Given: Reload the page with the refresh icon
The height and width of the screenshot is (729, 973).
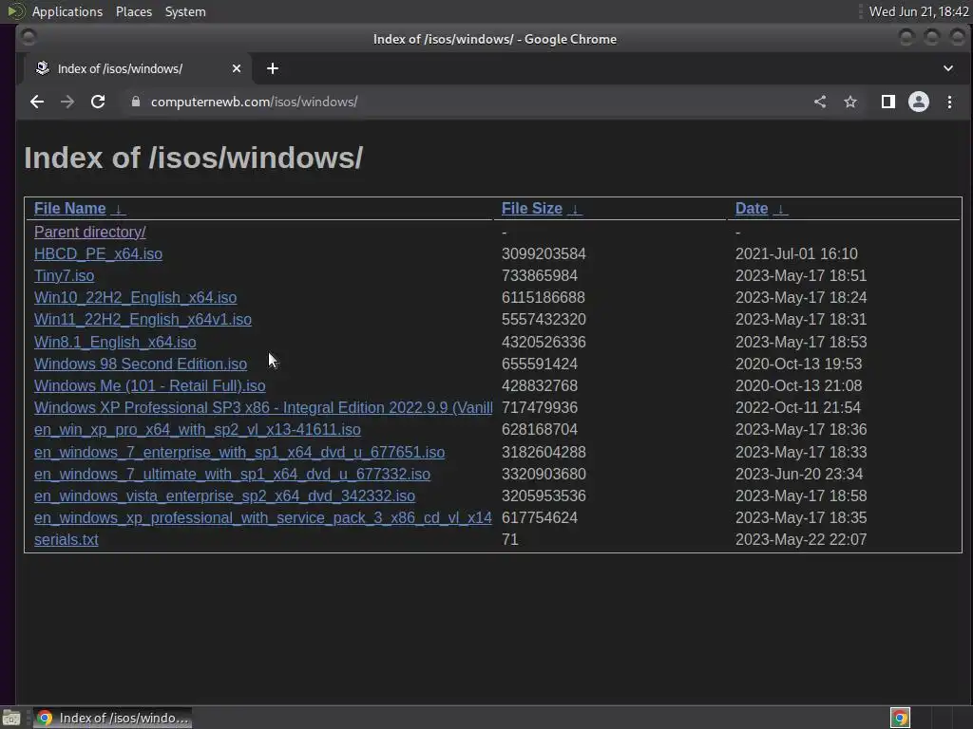Looking at the screenshot, I should (x=98, y=102).
